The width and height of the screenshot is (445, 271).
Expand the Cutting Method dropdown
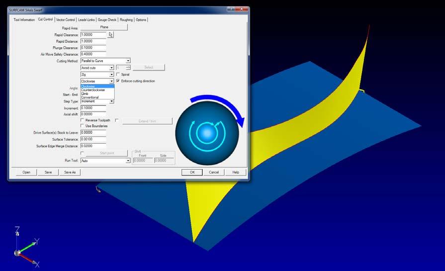[x=128, y=61]
